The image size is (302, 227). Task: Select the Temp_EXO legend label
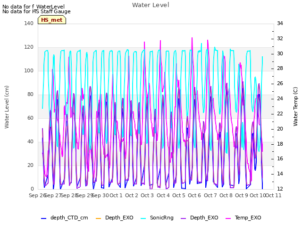[x=248, y=218]
